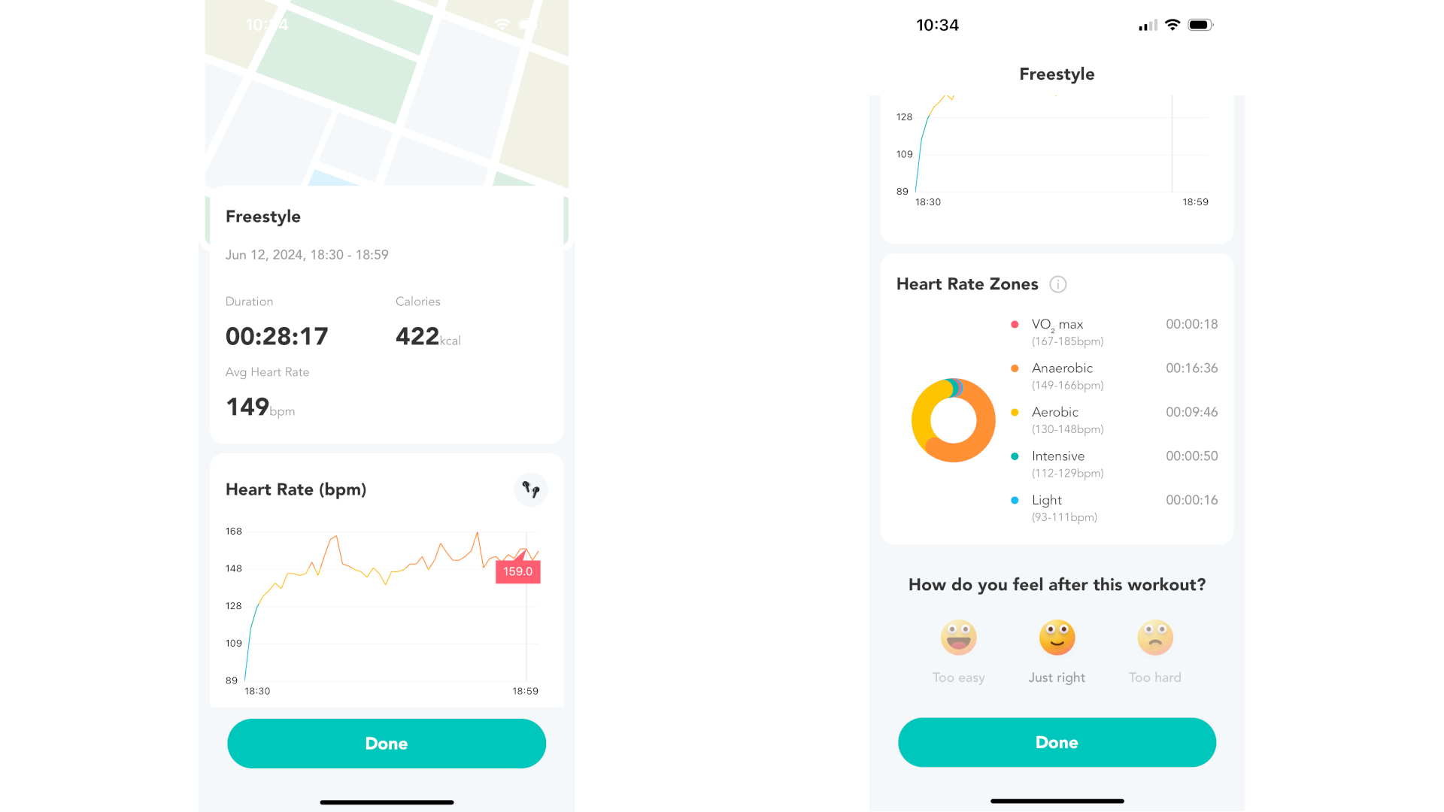Click the map view section at top
The width and height of the screenshot is (1444, 812).
click(386, 92)
